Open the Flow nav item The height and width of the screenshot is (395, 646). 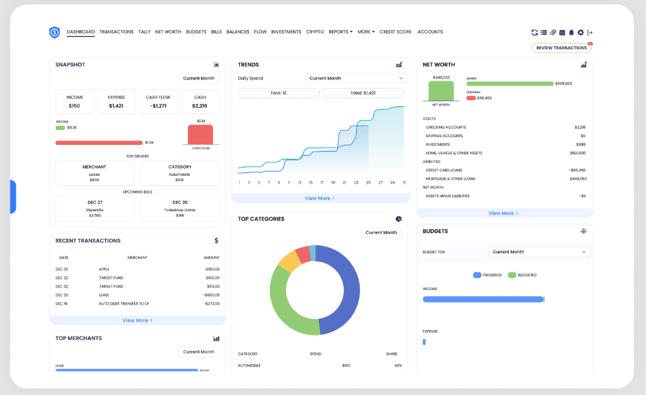click(x=260, y=31)
